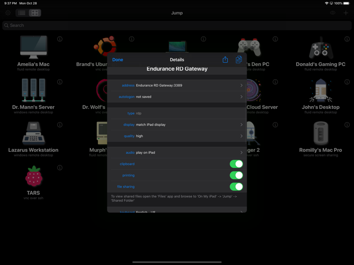Image resolution: width=354 pixels, height=265 pixels.
Task: Select the TARS raspberry connection
Action: coord(34,182)
